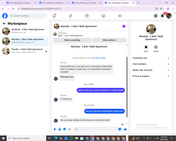Open a new browser tab
The image size is (176, 141).
pyautogui.click(x=138, y=3)
